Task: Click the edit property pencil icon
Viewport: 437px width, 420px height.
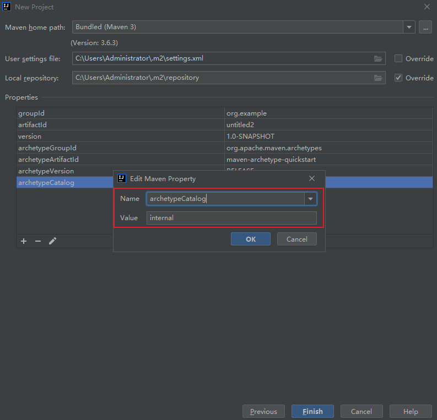Action: [52, 241]
